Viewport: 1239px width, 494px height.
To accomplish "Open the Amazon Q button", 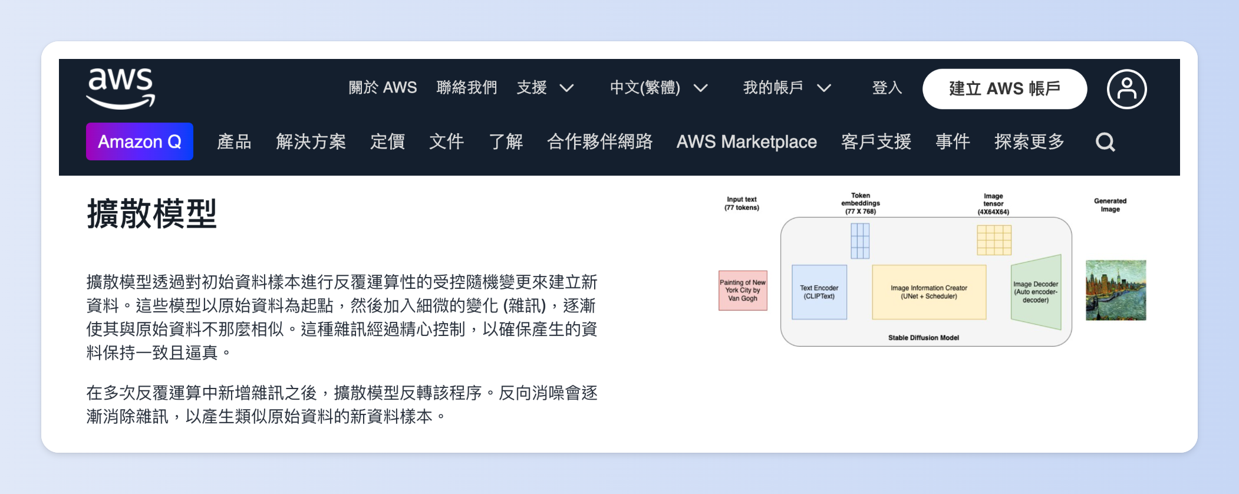I will [140, 141].
